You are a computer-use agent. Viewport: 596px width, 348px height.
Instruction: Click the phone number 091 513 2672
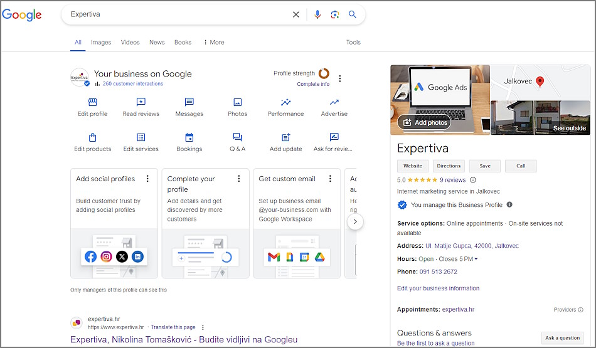point(438,272)
